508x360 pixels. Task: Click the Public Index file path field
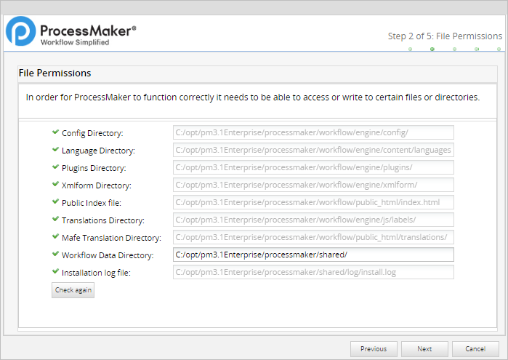click(313, 202)
